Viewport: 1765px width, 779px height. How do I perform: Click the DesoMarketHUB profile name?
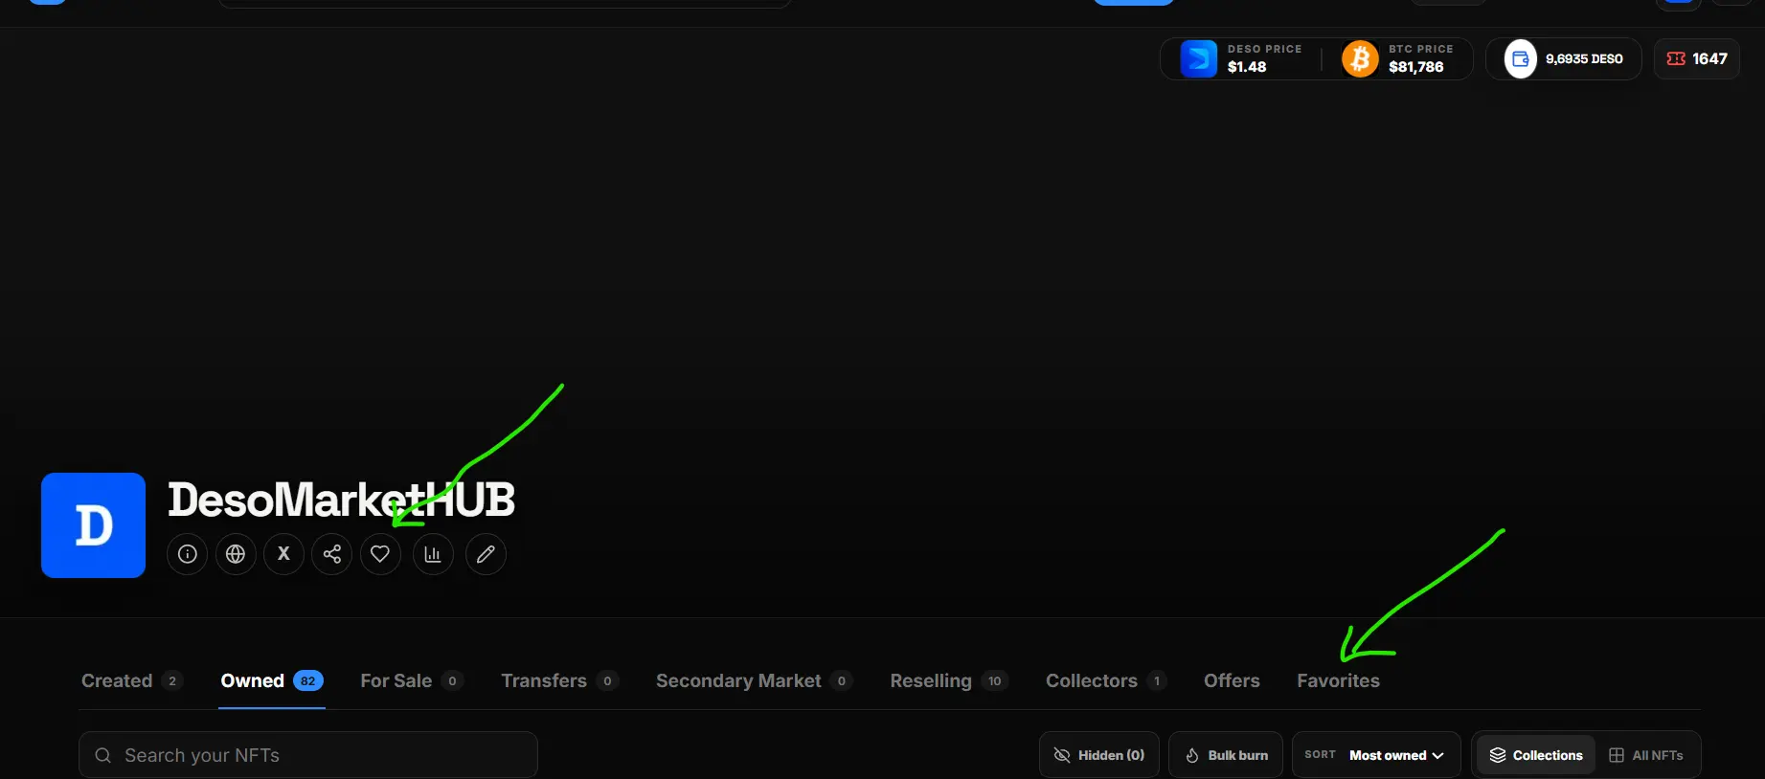(x=341, y=500)
